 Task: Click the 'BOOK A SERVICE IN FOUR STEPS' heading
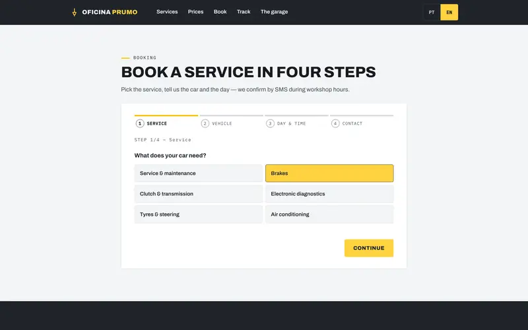[249, 72]
